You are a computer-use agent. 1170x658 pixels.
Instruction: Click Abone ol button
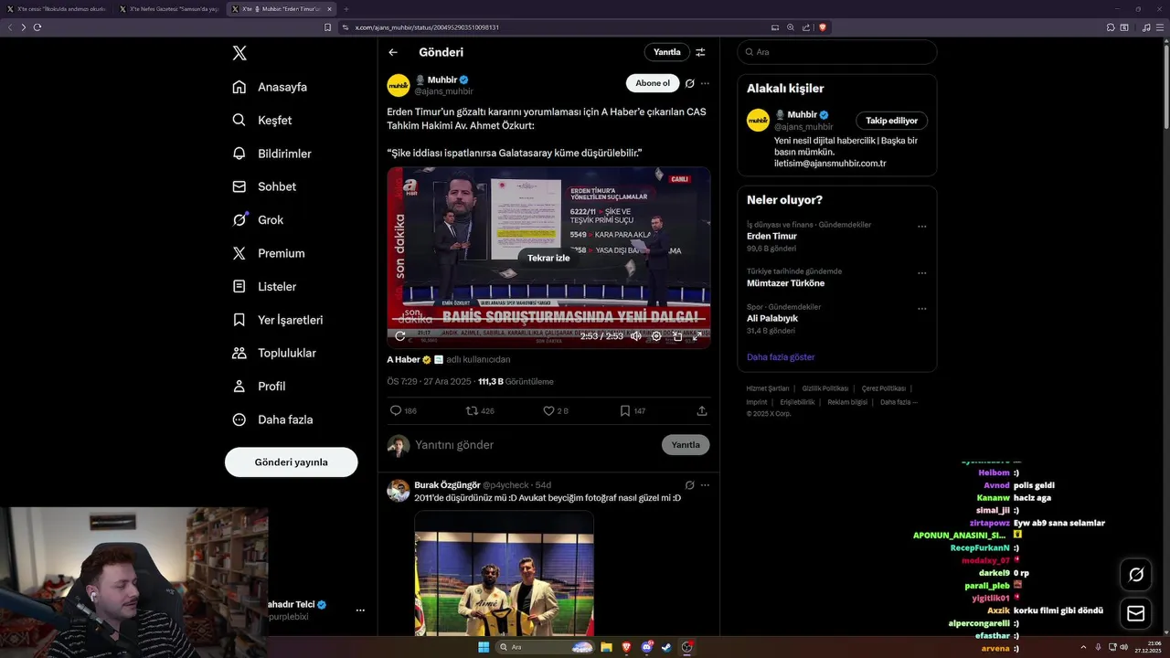pyautogui.click(x=653, y=83)
